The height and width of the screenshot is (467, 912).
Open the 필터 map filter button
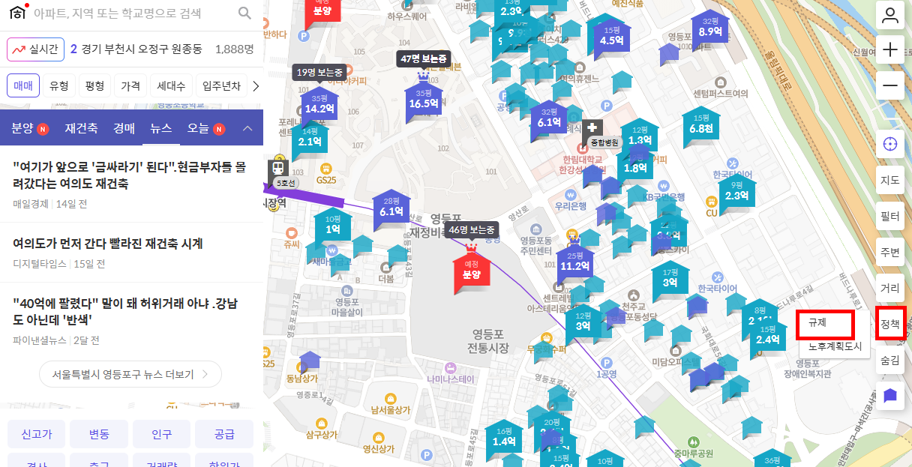[890, 216]
